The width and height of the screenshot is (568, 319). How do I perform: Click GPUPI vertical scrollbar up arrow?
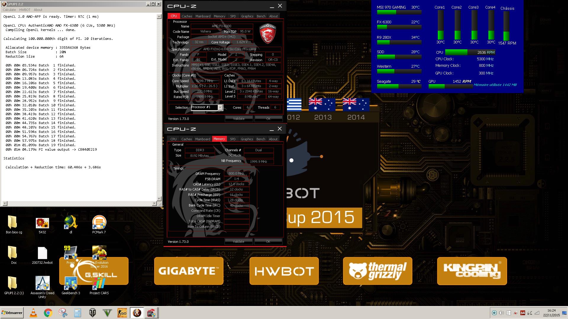tap(159, 17)
